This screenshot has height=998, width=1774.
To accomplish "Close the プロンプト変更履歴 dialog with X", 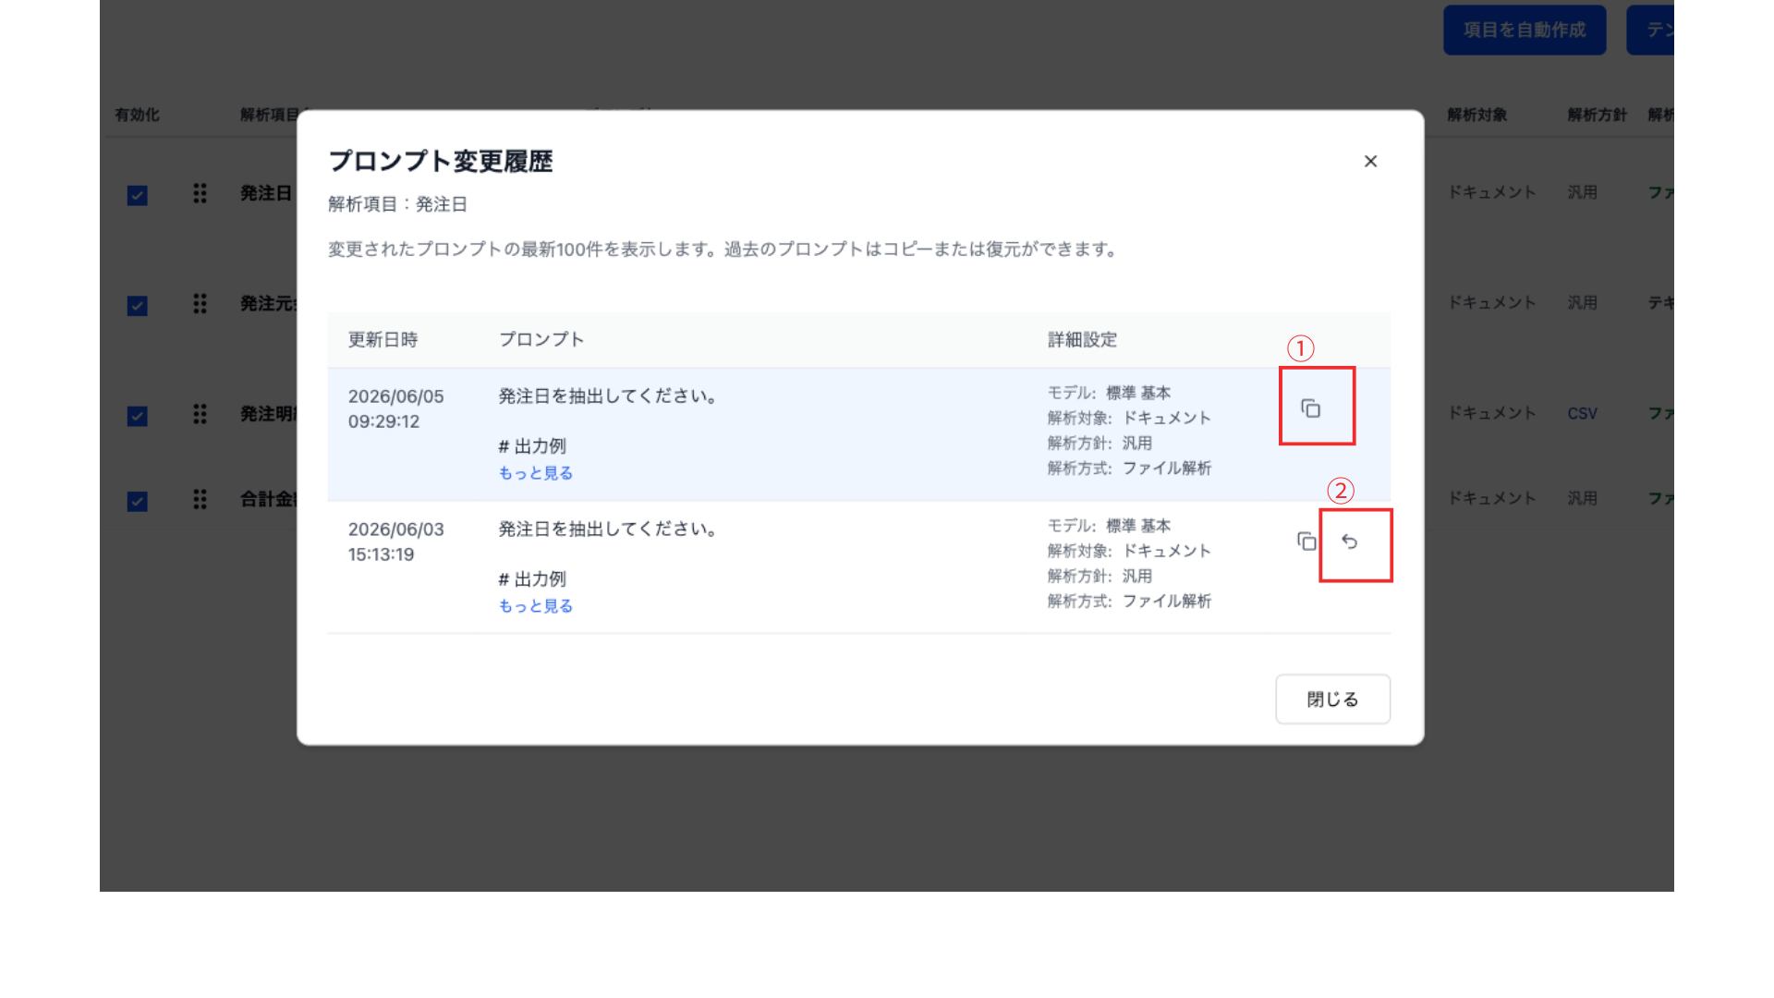I will 1370,162.
